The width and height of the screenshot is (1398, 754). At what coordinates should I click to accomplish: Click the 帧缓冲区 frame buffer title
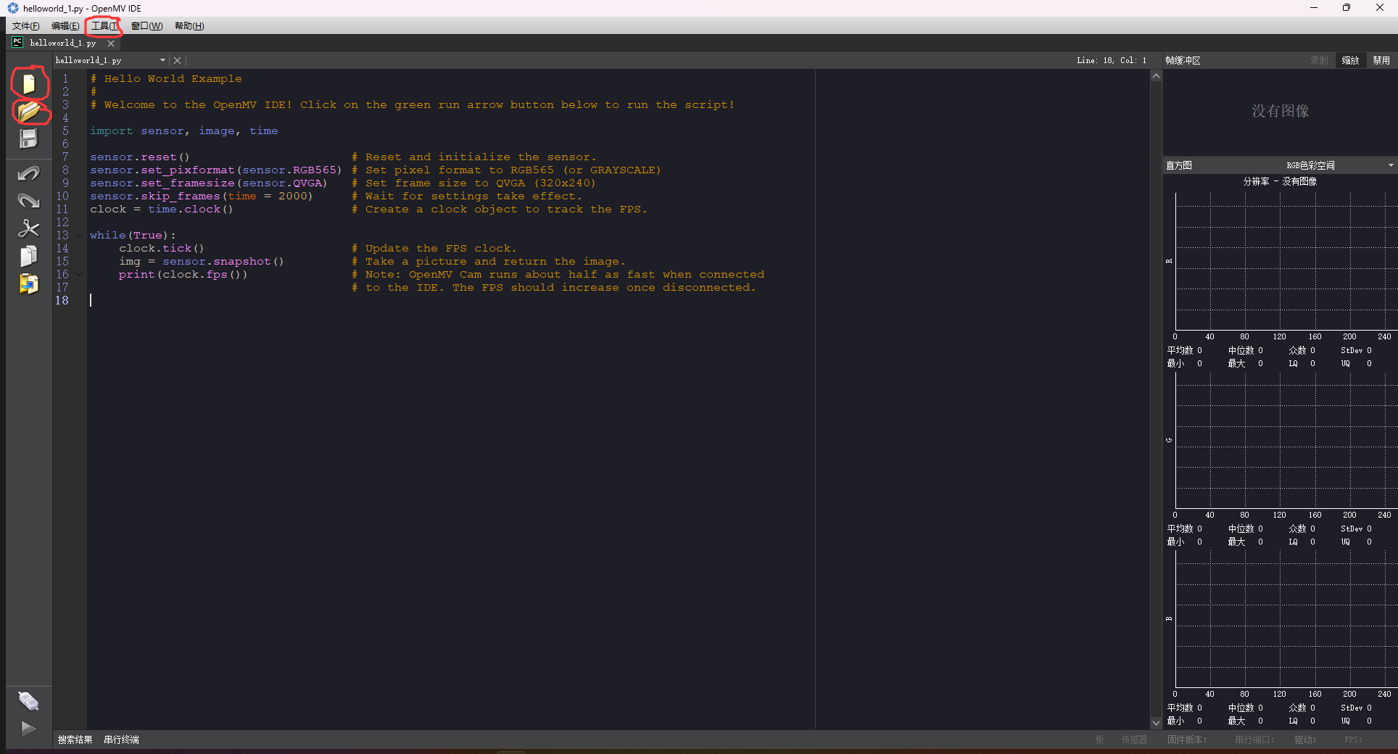[x=1183, y=60]
